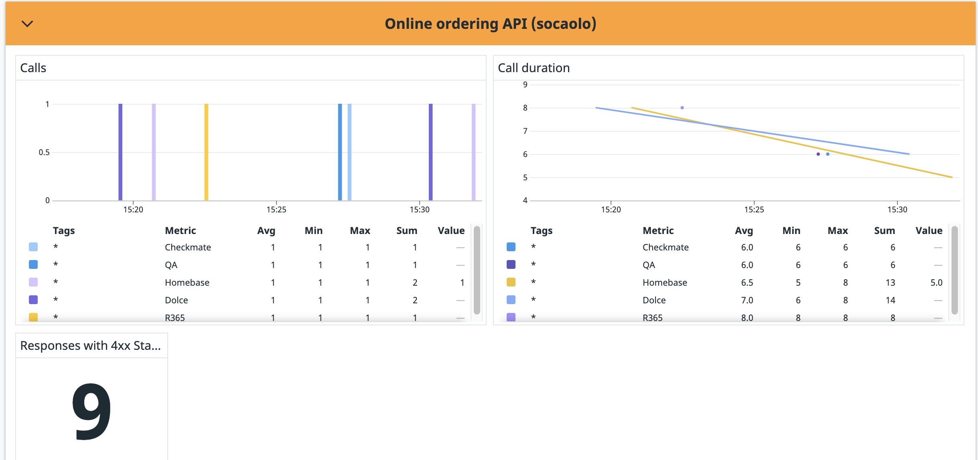
Task: Click the Online ordering API (socaolo) header title
Action: (490, 24)
